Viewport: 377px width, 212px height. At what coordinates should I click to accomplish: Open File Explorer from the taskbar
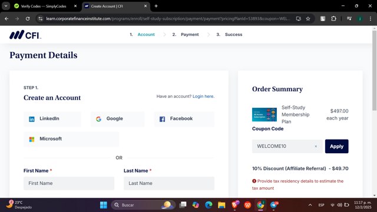[221, 205]
